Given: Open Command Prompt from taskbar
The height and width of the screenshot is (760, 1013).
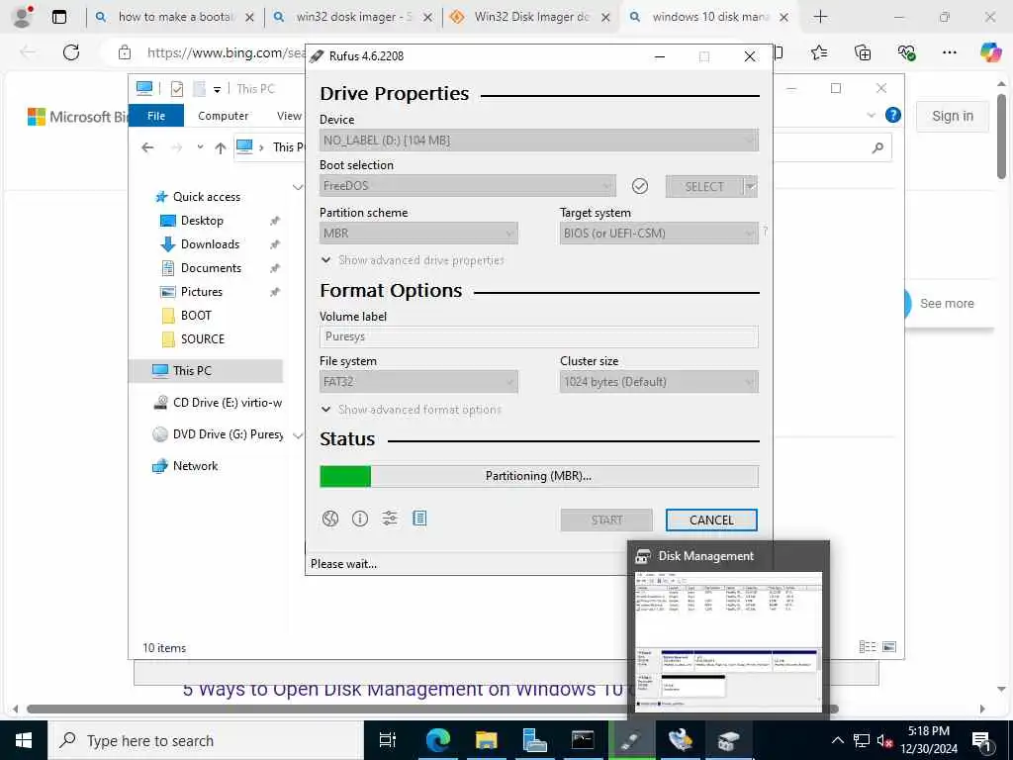Looking at the screenshot, I should [x=583, y=740].
